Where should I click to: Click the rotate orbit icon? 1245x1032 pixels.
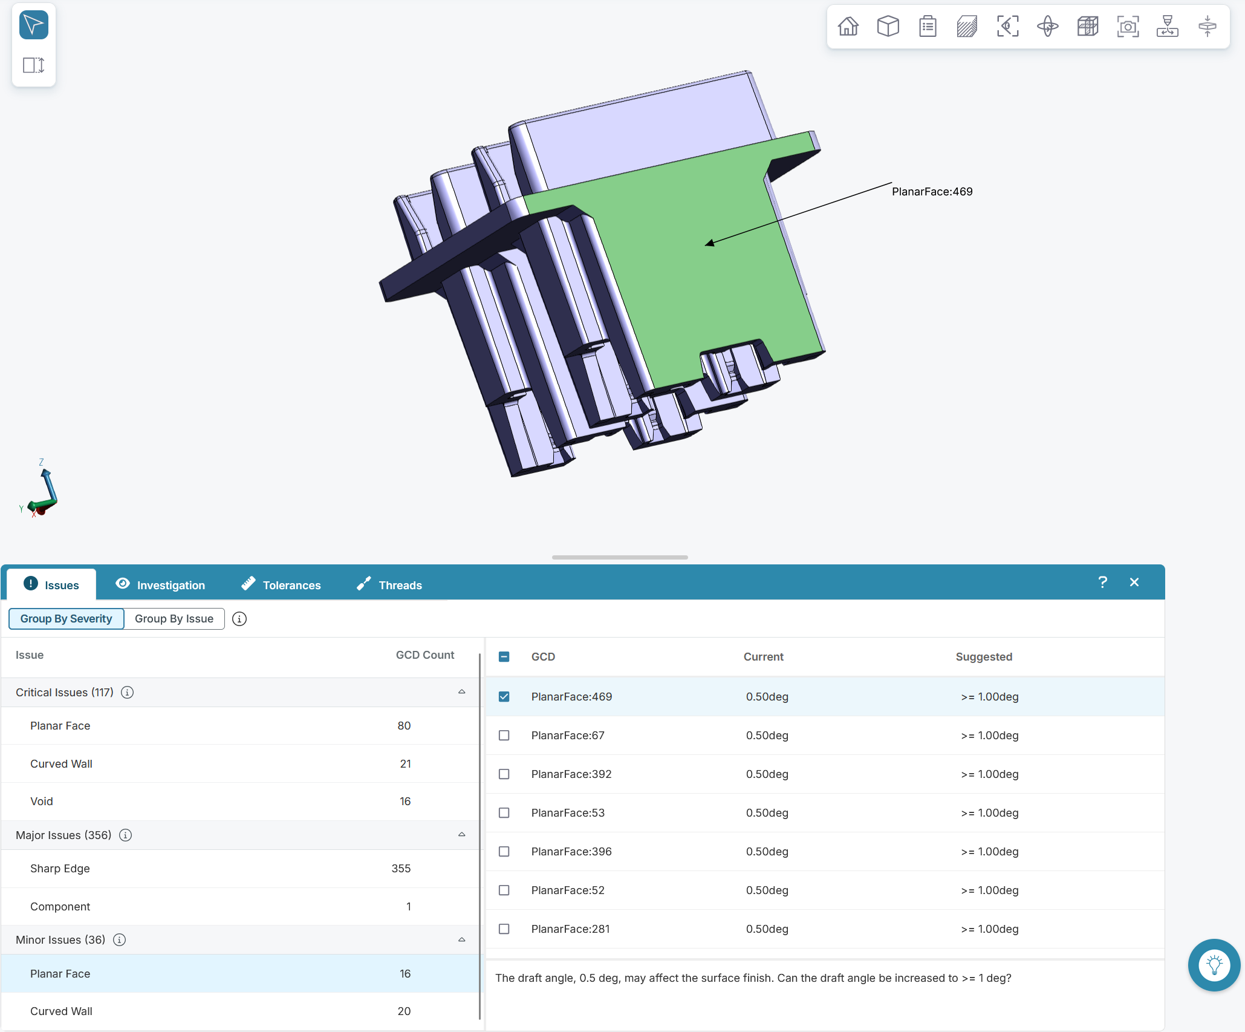pyautogui.click(x=1047, y=27)
